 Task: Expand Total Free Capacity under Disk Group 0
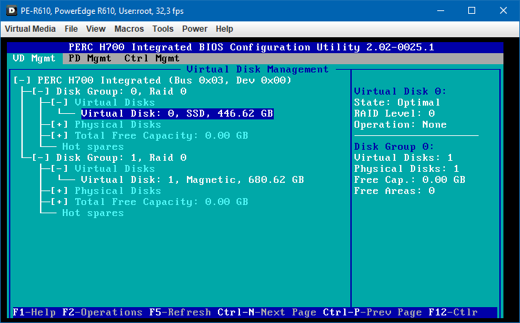pyautogui.click(x=59, y=135)
